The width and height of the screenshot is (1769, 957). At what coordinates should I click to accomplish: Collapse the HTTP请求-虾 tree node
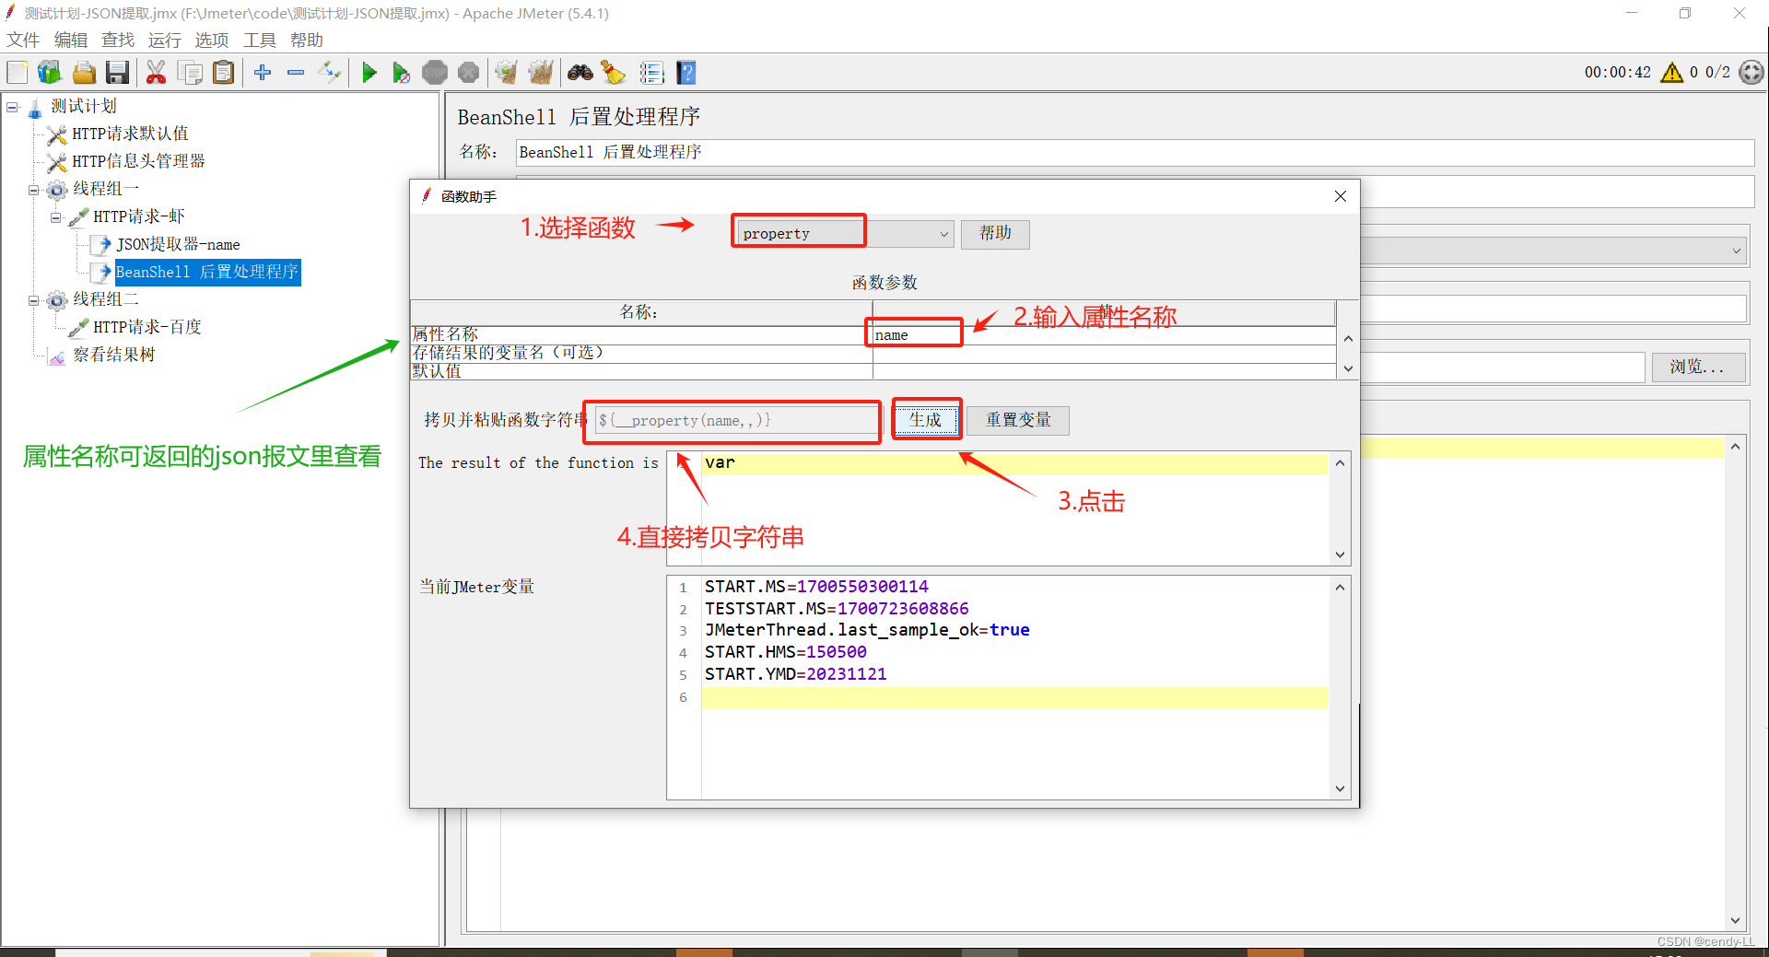tap(56, 216)
